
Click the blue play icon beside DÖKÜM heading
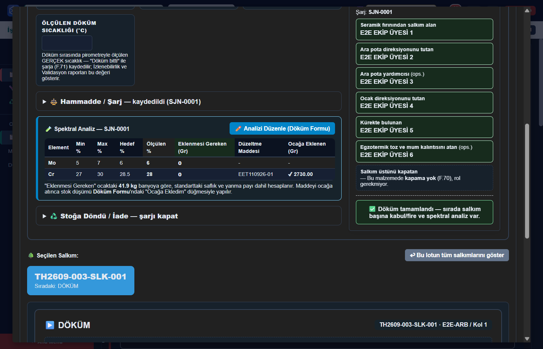(50, 325)
